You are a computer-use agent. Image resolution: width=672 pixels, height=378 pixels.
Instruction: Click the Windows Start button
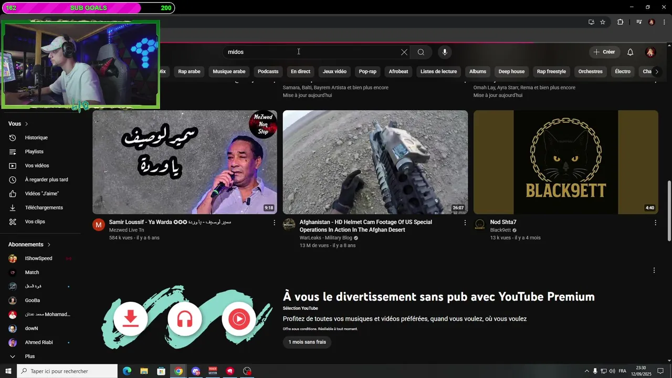pyautogui.click(x=8, y=371)
